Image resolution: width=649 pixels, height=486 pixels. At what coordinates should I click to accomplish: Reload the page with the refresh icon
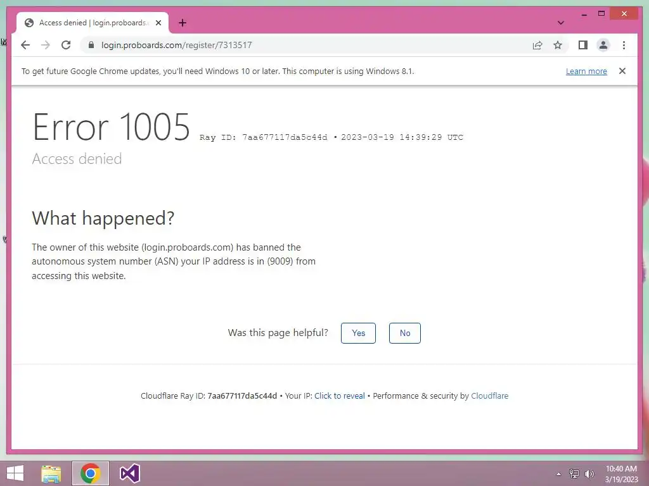[66, 45]
